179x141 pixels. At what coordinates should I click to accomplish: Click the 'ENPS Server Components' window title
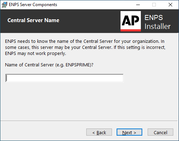33,5
